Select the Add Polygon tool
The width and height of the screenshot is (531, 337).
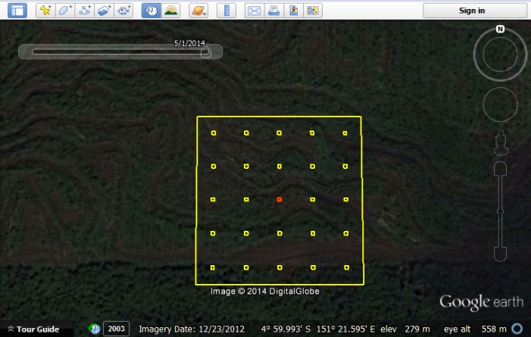point(65,11)
